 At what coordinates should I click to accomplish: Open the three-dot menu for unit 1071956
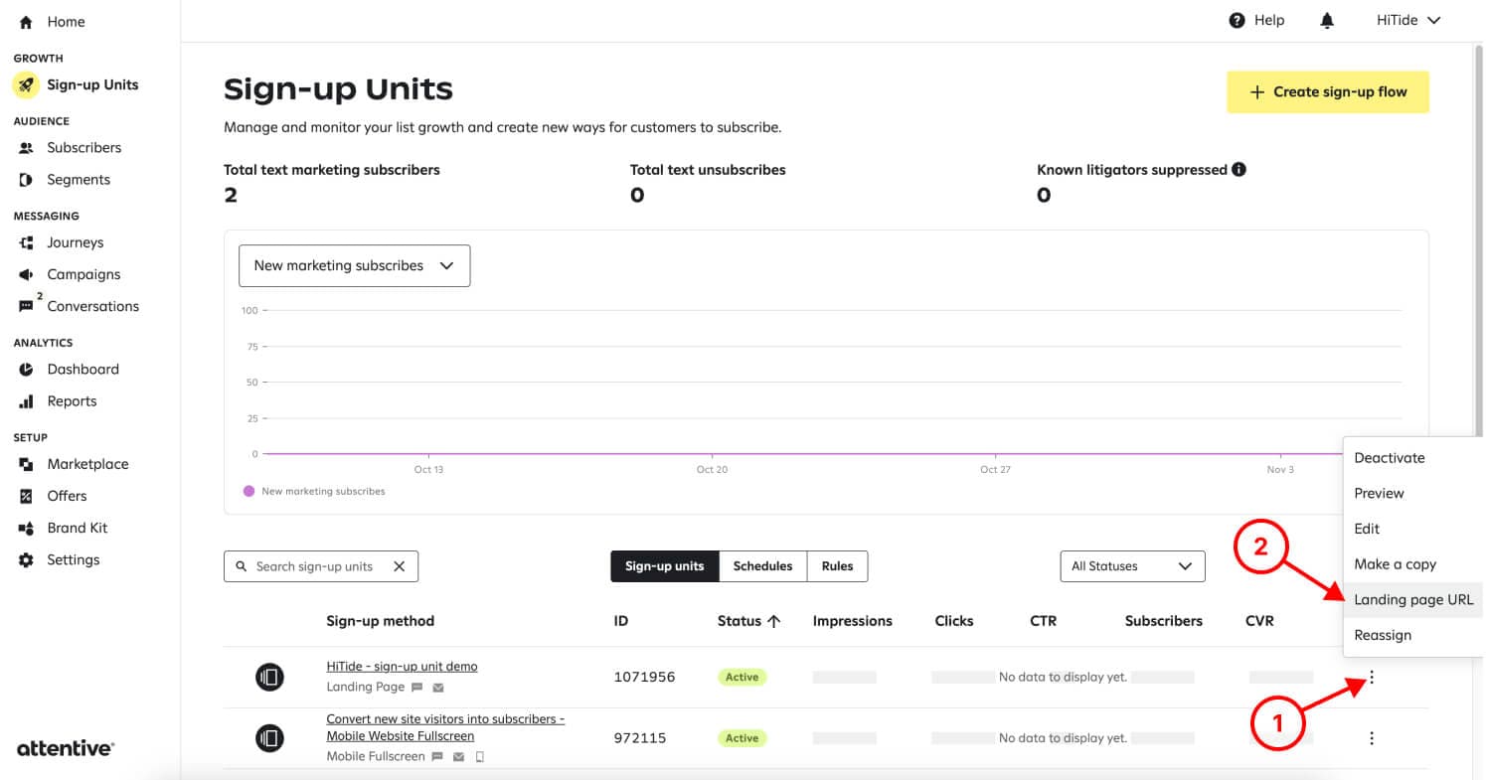coord(1372,678)
